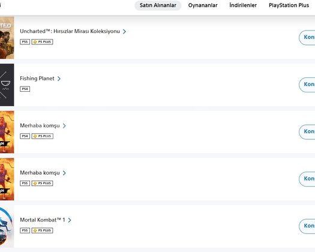Click the PS5 badge under Mortal Kombat 1

[25, 230]
